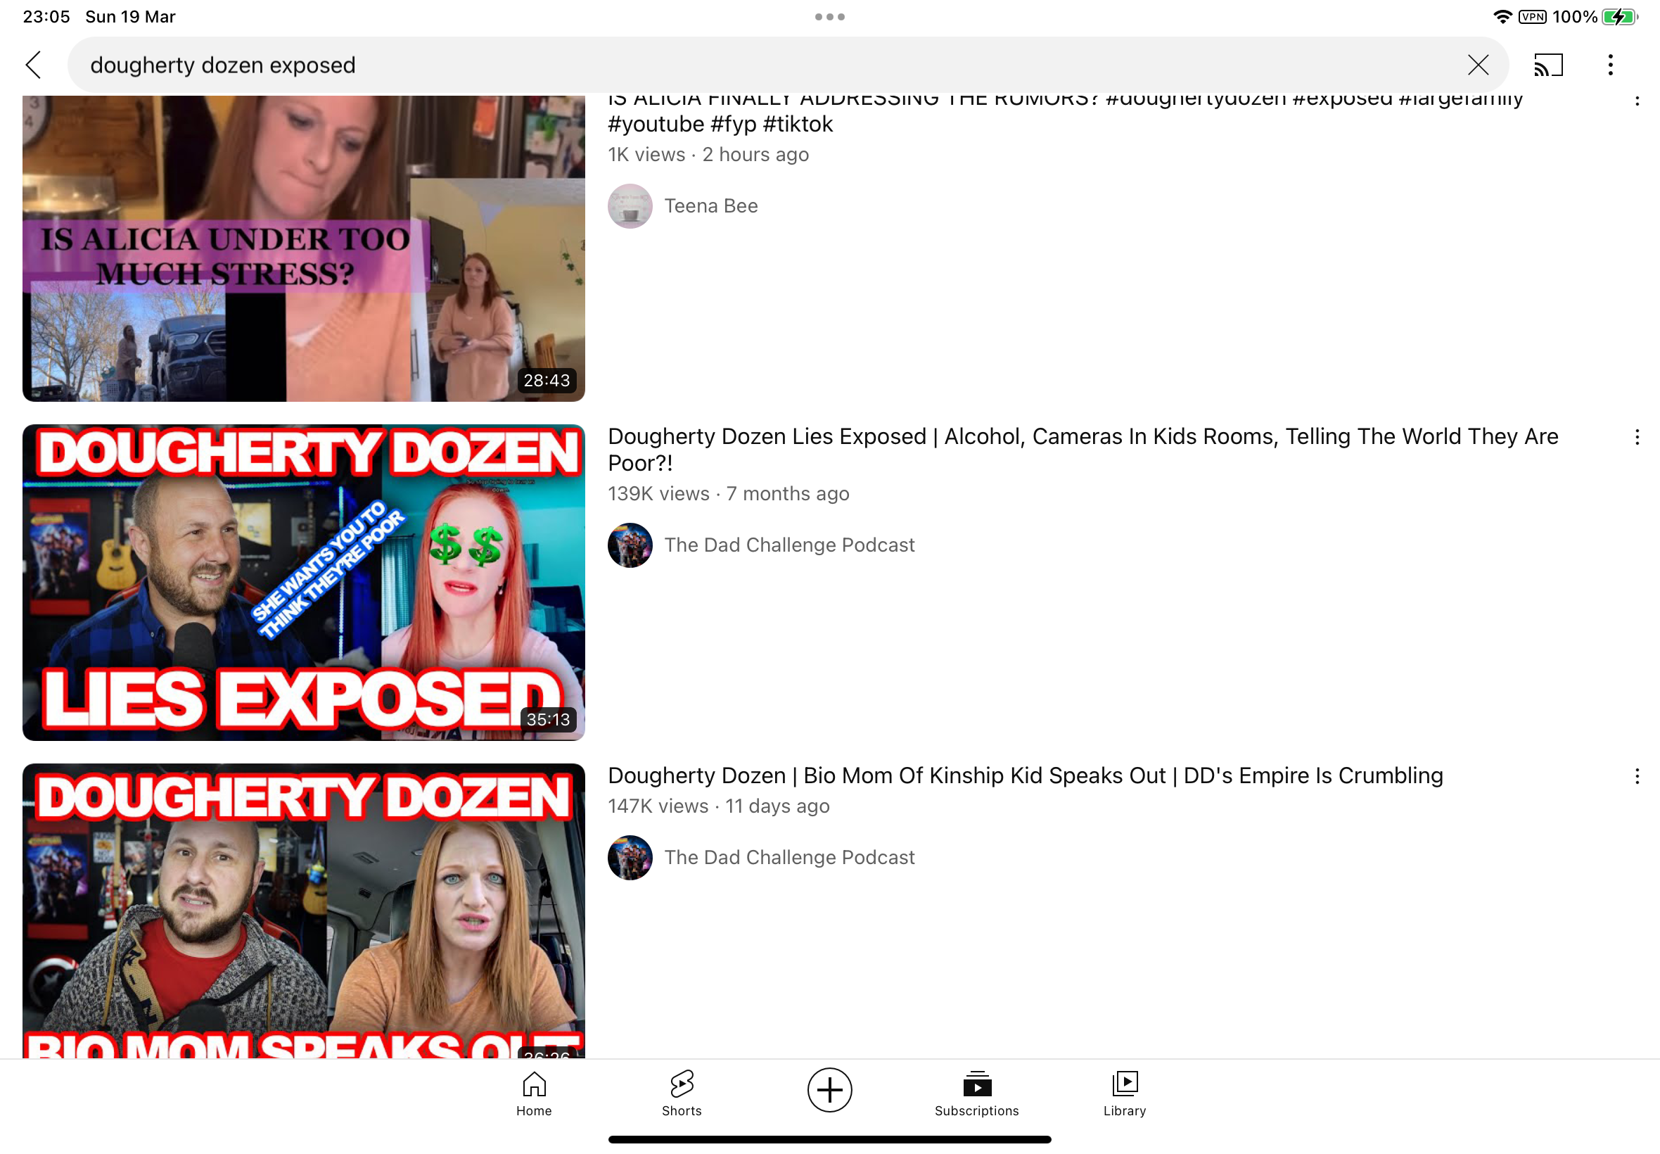Click '147K views · 11 days ago' text
Viewport: 1660px width, 1154px height.
coord(718,806)
